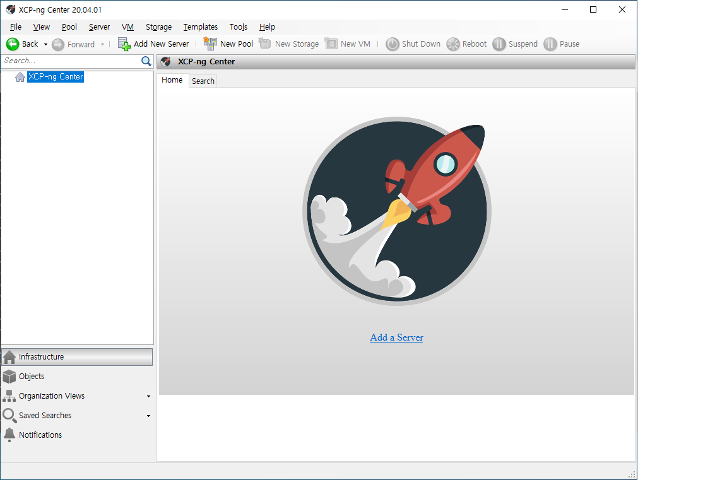727x480 pixels.
Task: Select the Organization Views label
Action: 52,396
